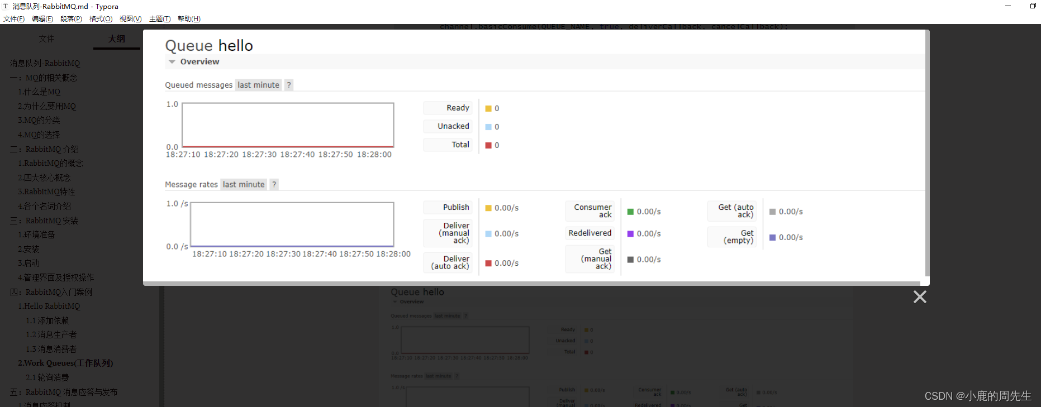Collapse the Overview section triangle
1041x407 pixels.
click(x=172, y=62)
